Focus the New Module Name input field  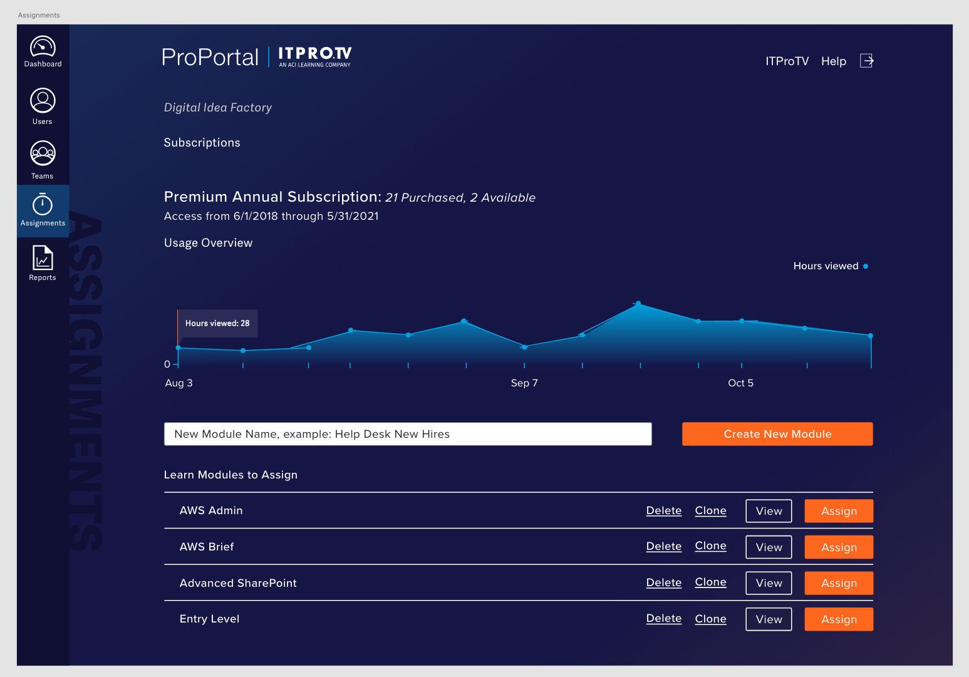point(408,434)
